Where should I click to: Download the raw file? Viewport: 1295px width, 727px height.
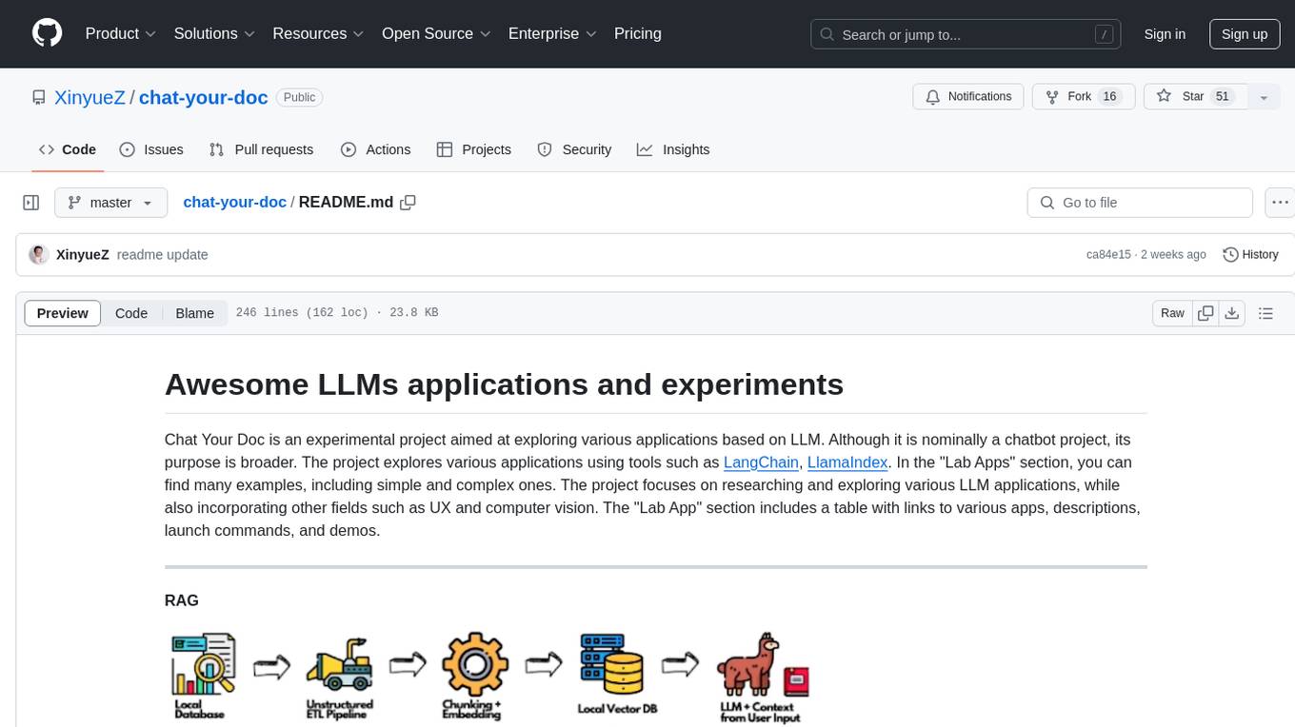[x=1231, y=313]
